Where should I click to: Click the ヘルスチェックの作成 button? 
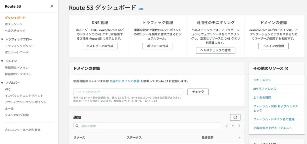(x=215, y=50)
